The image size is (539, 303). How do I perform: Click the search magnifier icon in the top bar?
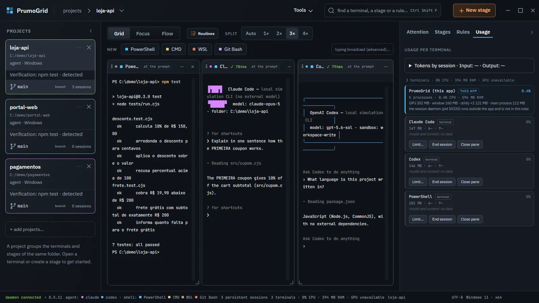(331, 10)
